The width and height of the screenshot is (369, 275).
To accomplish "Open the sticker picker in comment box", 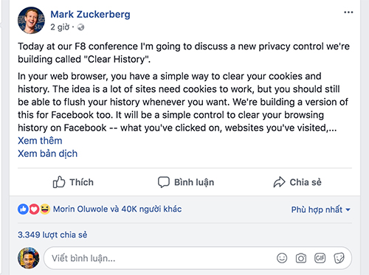I will click(339, 258).
